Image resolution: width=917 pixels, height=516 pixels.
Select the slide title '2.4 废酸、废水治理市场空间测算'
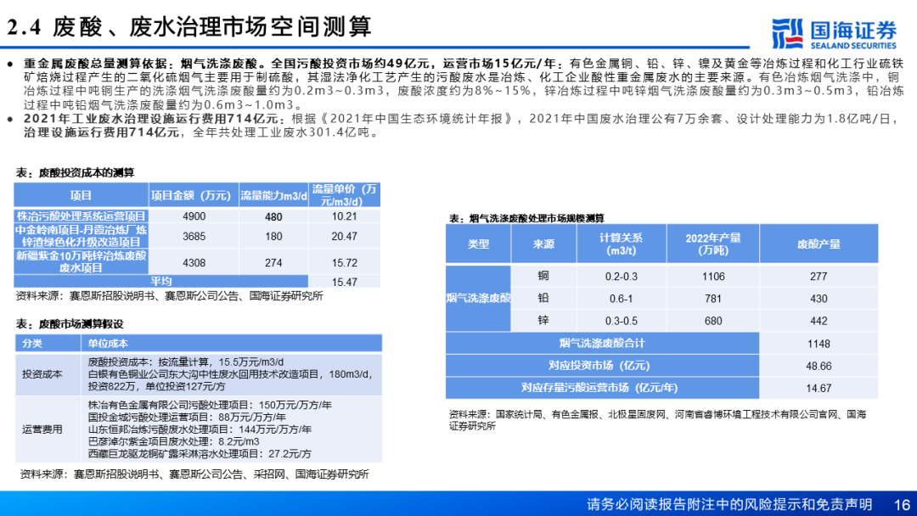tap(189, 27)
